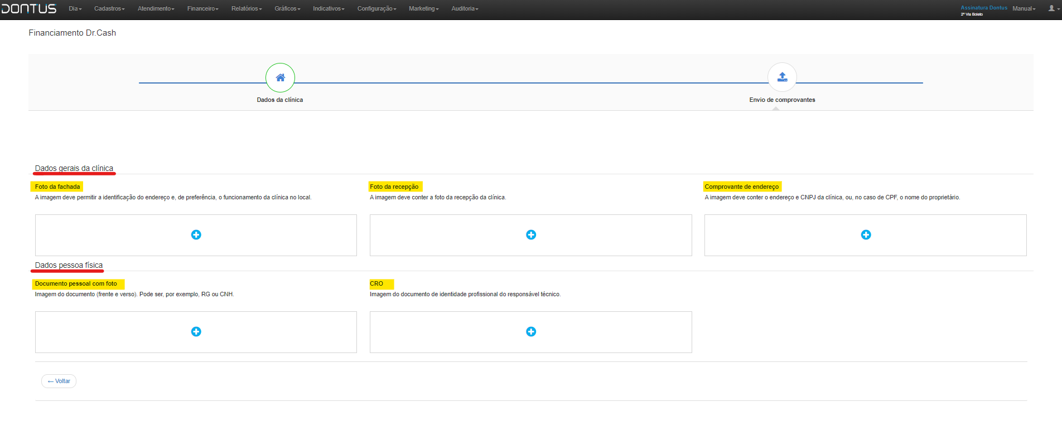
Task: Expand the Relatórios menu
Action: tap(247, 9)
